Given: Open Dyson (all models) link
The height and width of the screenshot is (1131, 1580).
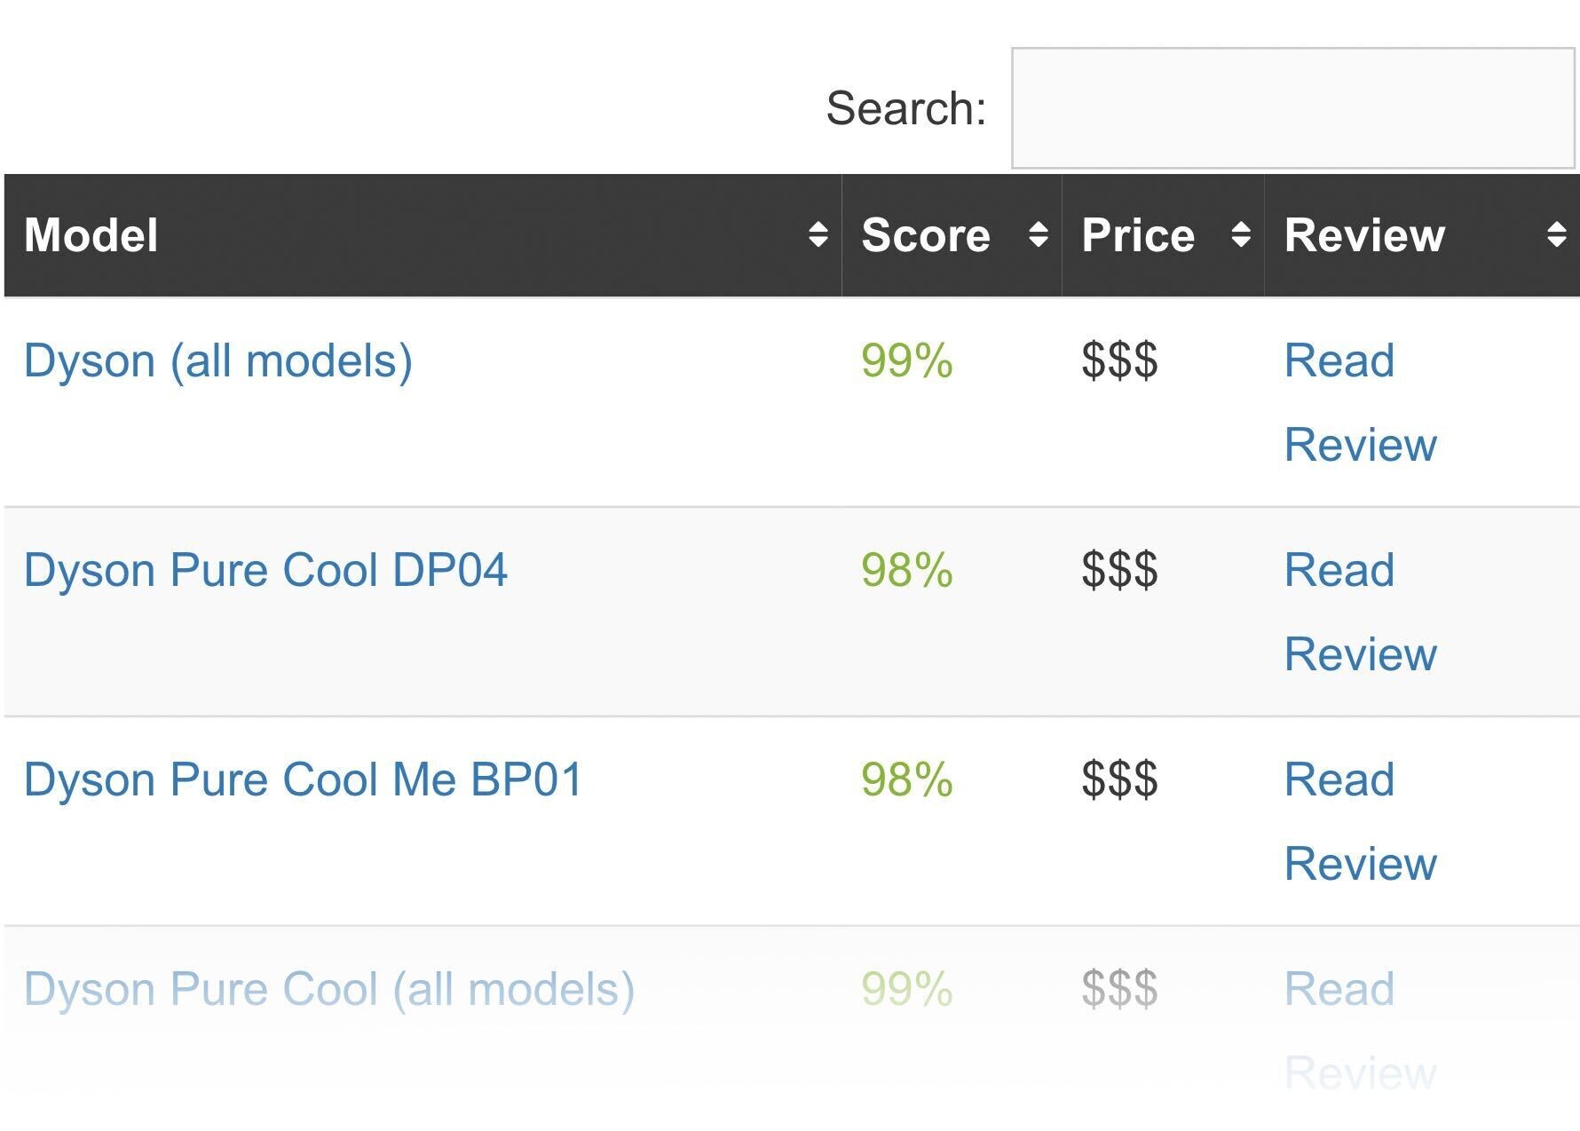Looking at the screenshot, I should [218, 361].
